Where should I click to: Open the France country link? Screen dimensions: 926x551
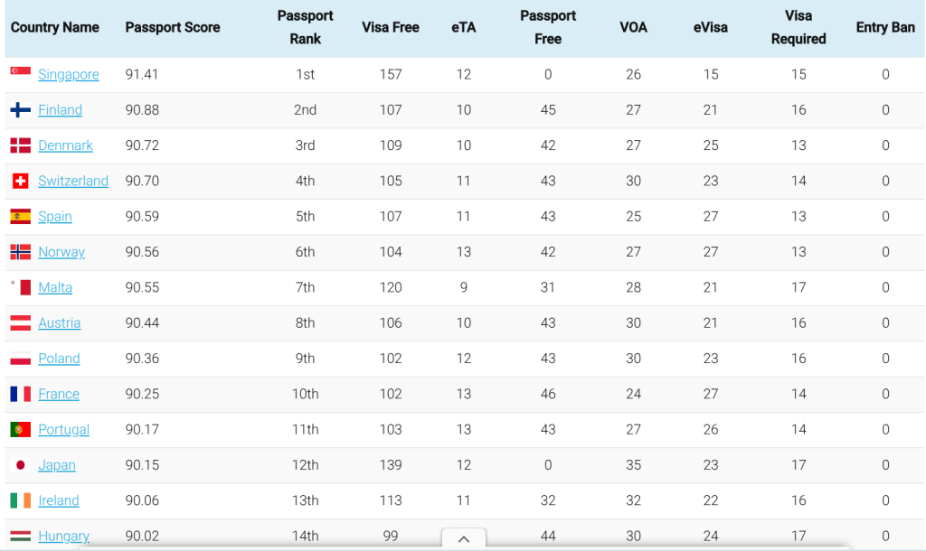point(59,394)
